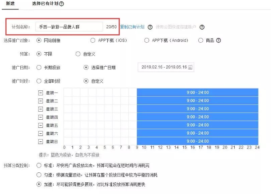This screenshot has width=273, height=194.
Task: Select 长期投放 promotion date
Action: coord(39,68)
